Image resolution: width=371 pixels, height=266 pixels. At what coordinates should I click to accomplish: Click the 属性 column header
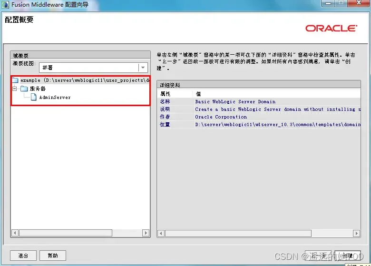tap(175, 94)
